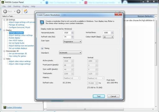
Task: Click the vertical Refresh rate 74.000 field
Action: click(93, 83)
